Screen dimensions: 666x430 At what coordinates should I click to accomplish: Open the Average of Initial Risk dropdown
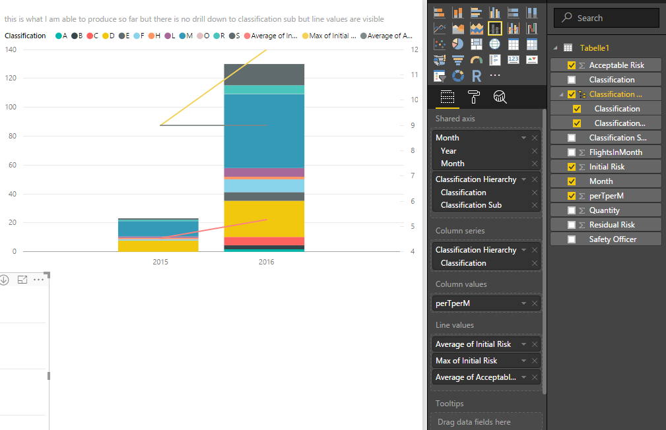point(523,344)
